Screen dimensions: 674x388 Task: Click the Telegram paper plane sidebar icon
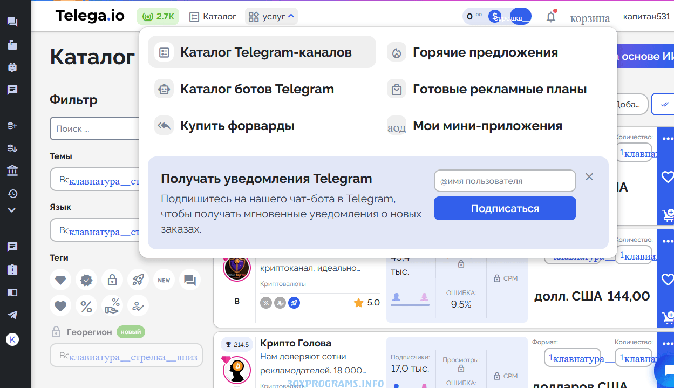coord(12,315)
